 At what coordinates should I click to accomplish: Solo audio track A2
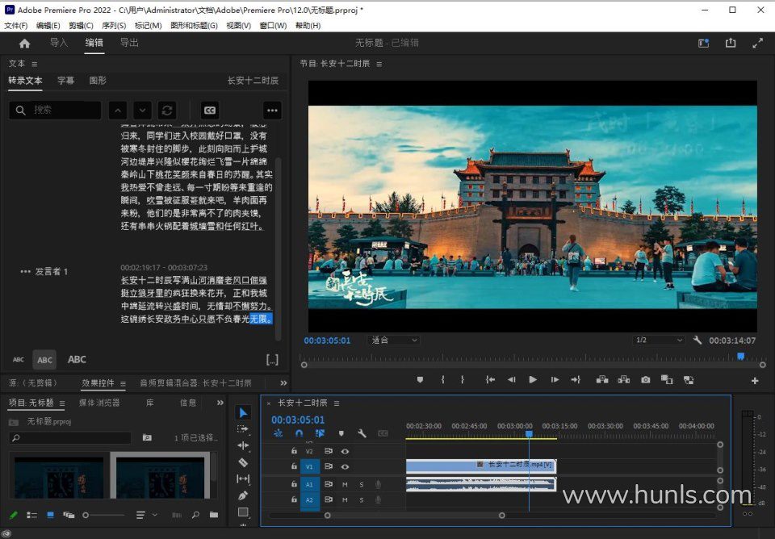coord(362,500)
